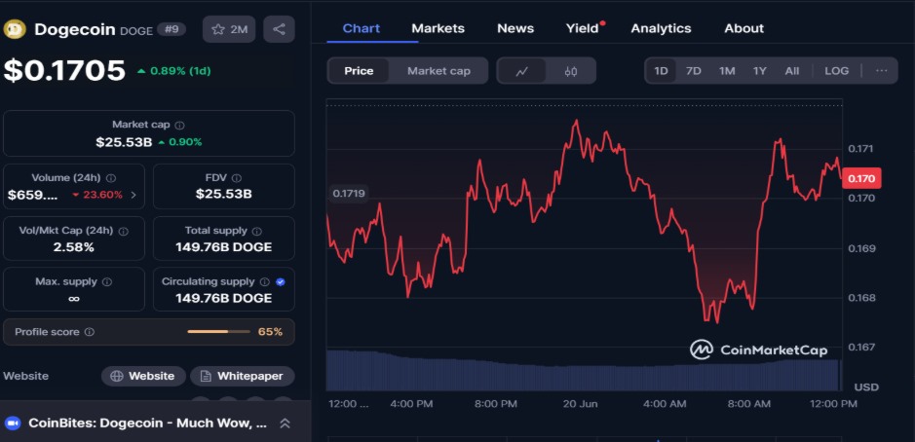The height and width of the screenshot is (442, 915).
Task: Click the 0.89% (1d) change indicator
Action: 173,71
